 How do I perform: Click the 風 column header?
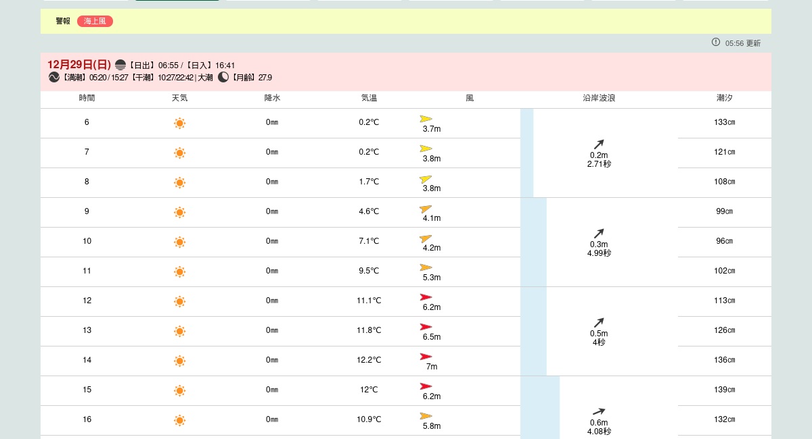(x=470, y=98)
